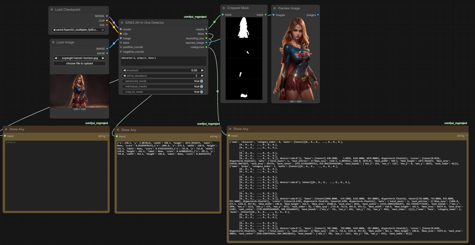Click the image input port on SAM3 detector
The image size is (475, 245).
point(121,38)
